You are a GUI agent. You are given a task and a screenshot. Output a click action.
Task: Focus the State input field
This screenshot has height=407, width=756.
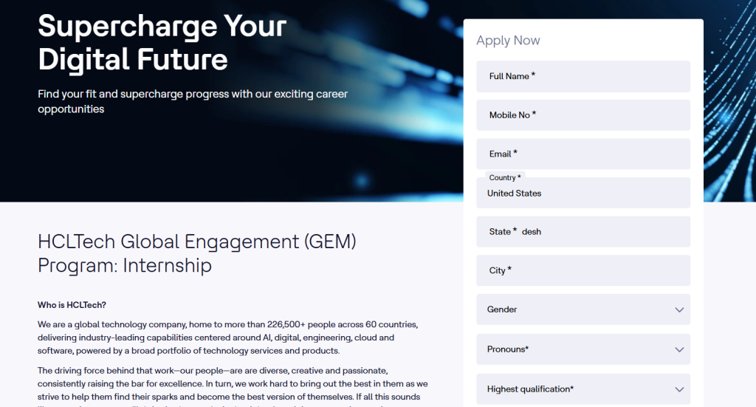point(583,232)
